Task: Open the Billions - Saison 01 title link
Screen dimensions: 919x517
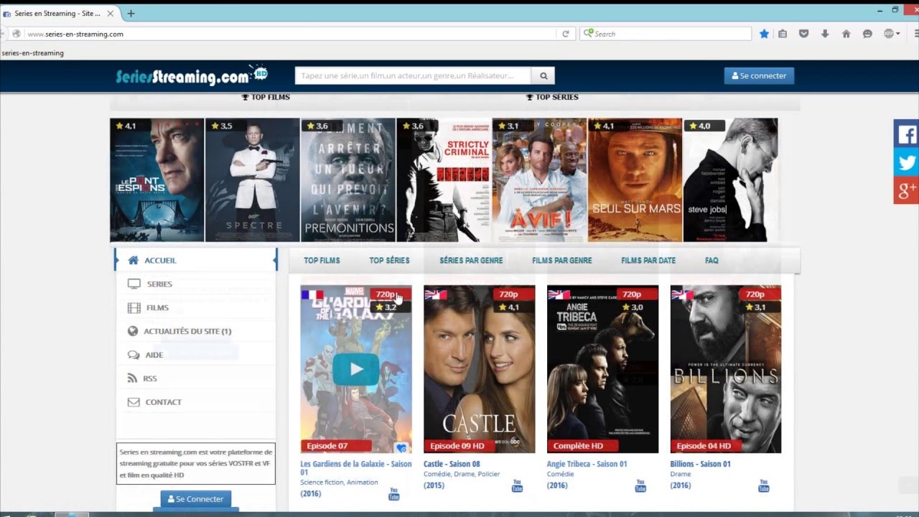Action: (700, 464)
